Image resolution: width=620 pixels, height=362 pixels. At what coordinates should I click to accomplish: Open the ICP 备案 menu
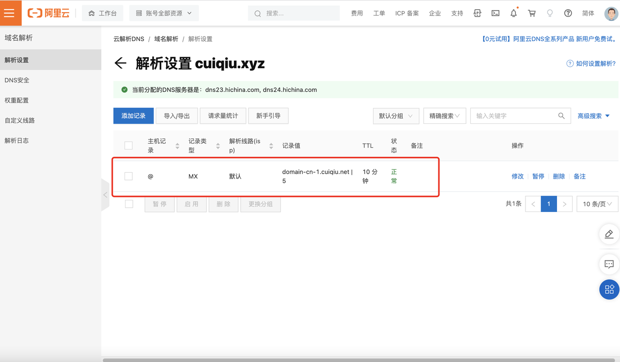407,14
